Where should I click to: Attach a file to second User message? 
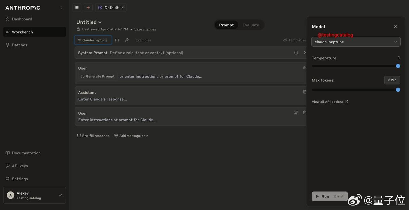[296, 113]
